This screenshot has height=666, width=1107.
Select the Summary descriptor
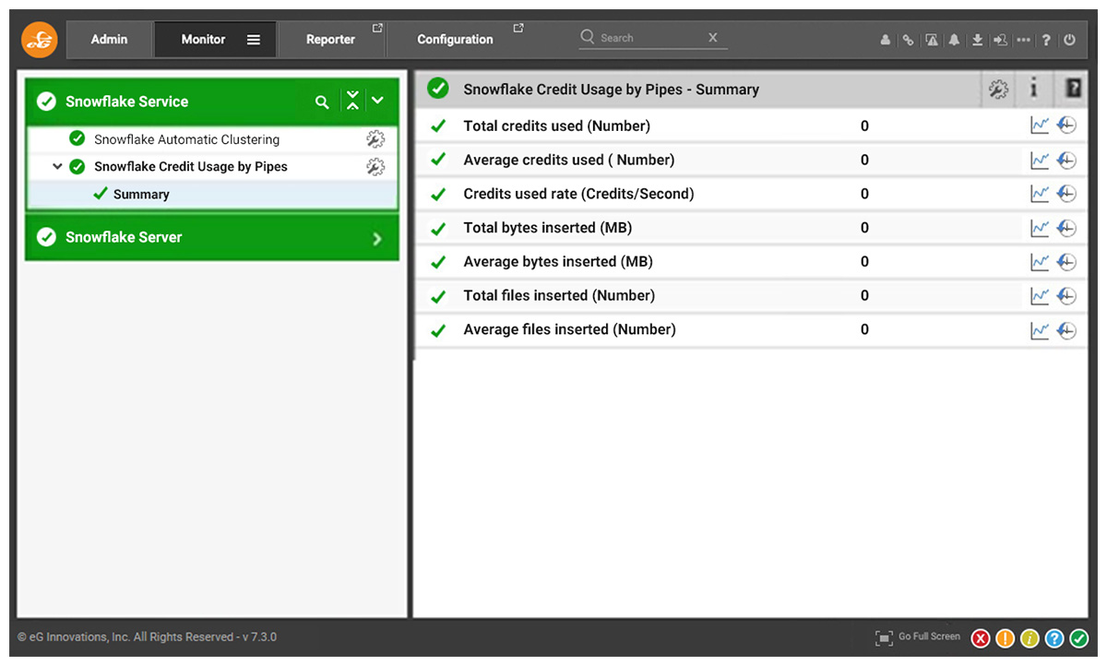point(141,195)
